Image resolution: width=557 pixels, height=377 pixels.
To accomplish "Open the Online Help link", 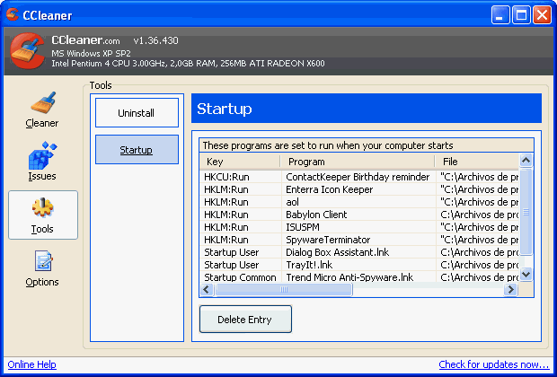I will pos(32,364).
